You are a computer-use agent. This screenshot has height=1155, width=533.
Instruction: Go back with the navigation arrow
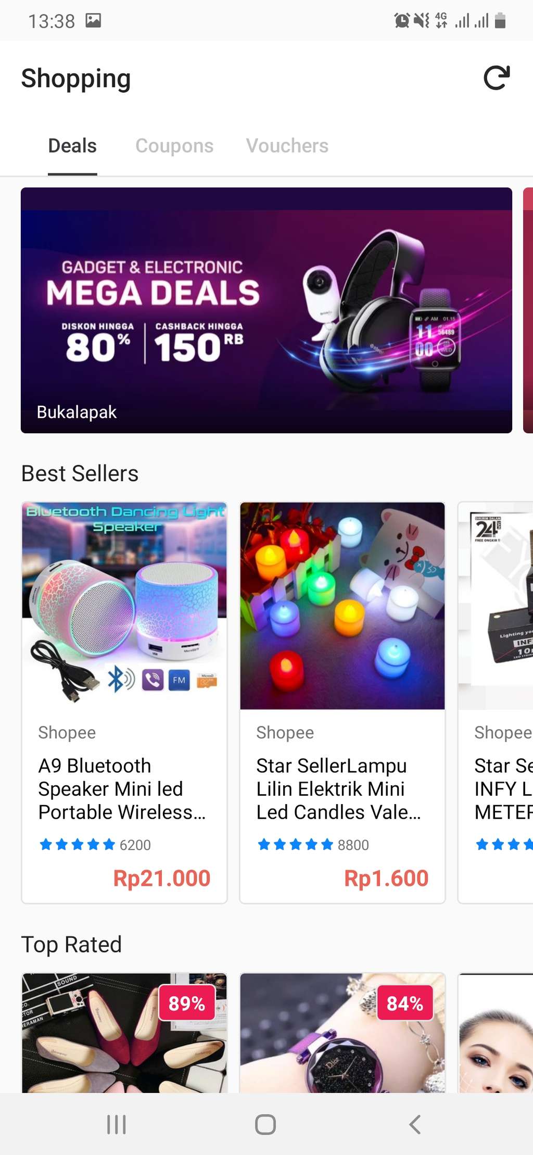coord(415,1124)
